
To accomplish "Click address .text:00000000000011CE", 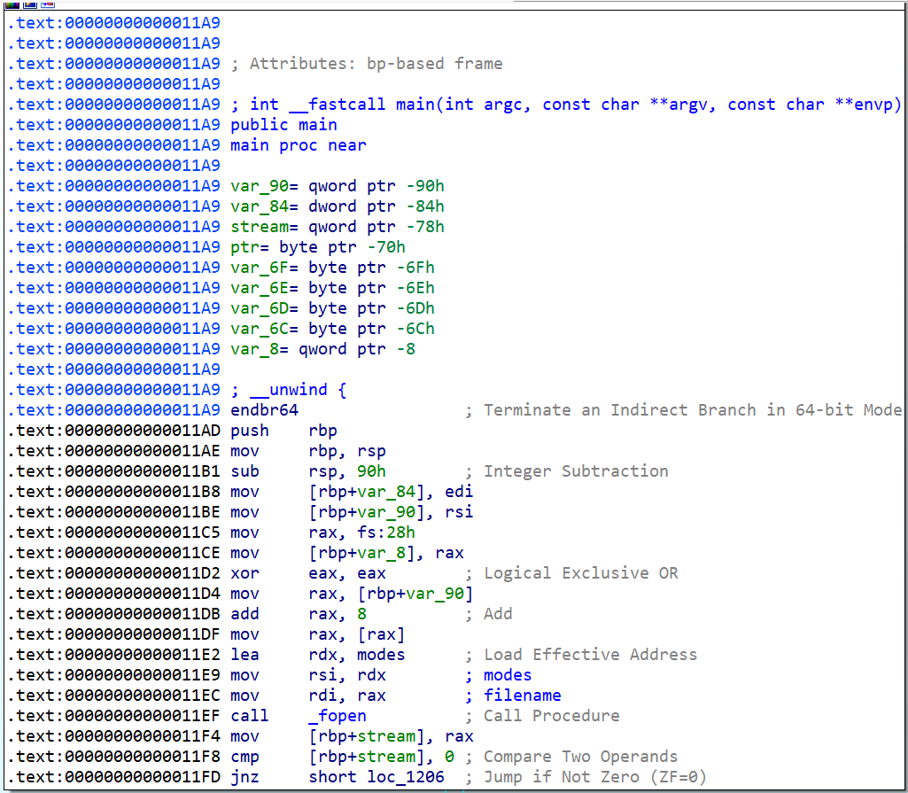I will click(113, 553).
